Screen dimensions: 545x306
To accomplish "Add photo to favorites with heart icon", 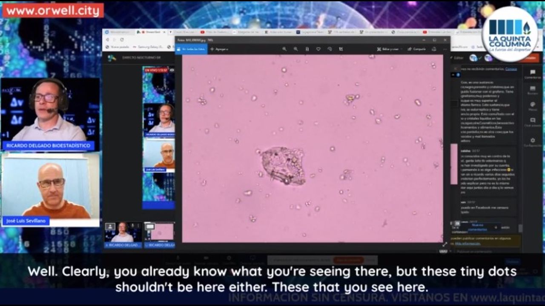I will [318, 49].
